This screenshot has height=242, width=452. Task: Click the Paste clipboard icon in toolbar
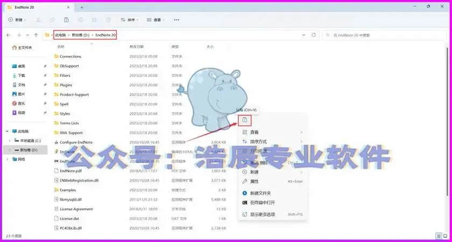click(x=66, y=20)
